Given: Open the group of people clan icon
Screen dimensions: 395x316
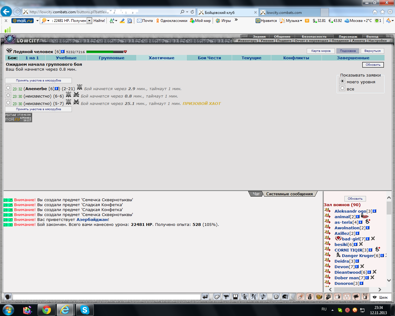Looking at the screenshot, I should click(x=347, y=297).
